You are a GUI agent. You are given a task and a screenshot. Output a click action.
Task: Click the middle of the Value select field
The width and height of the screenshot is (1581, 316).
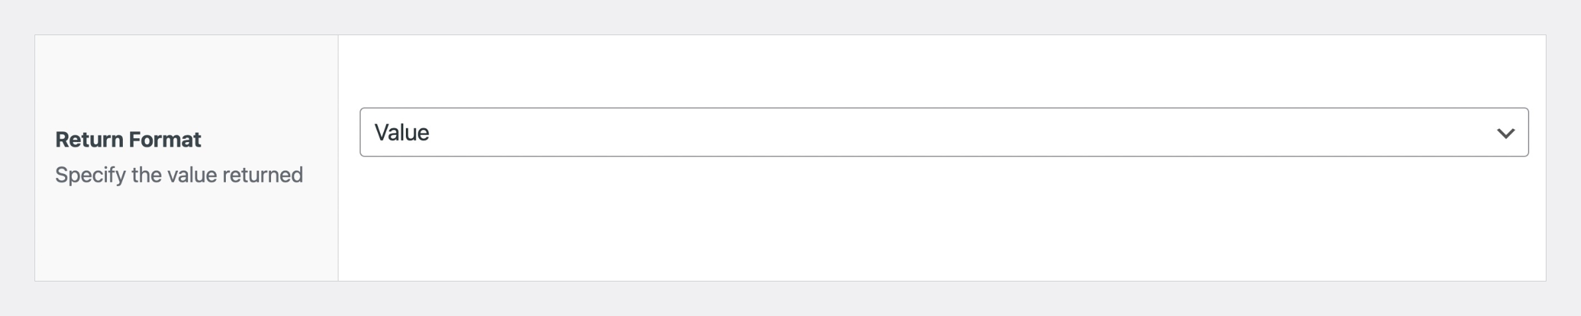coord(943,132)
